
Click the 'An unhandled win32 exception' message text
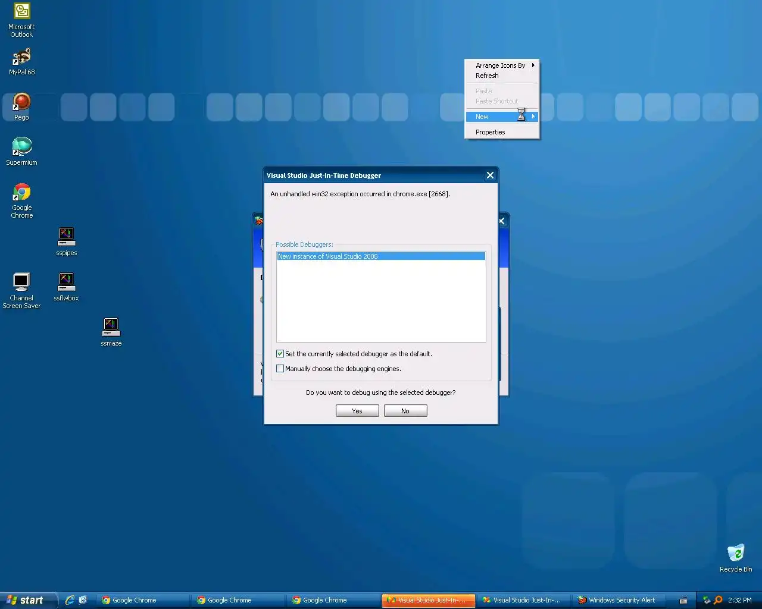[360, 194]
